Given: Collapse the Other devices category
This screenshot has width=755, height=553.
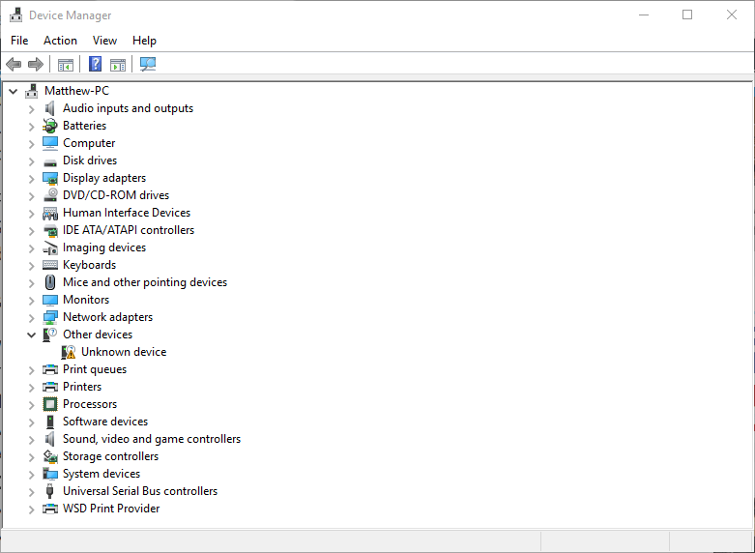Looking at the screenshot, I should tap(31, 335).
